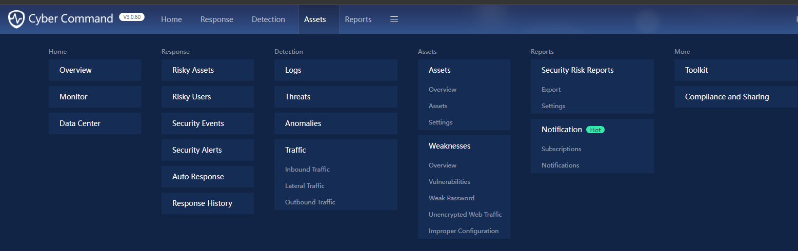798x251 pixels.
Task: Open Lateral Traffic submenu link
Action: [305, 186]
